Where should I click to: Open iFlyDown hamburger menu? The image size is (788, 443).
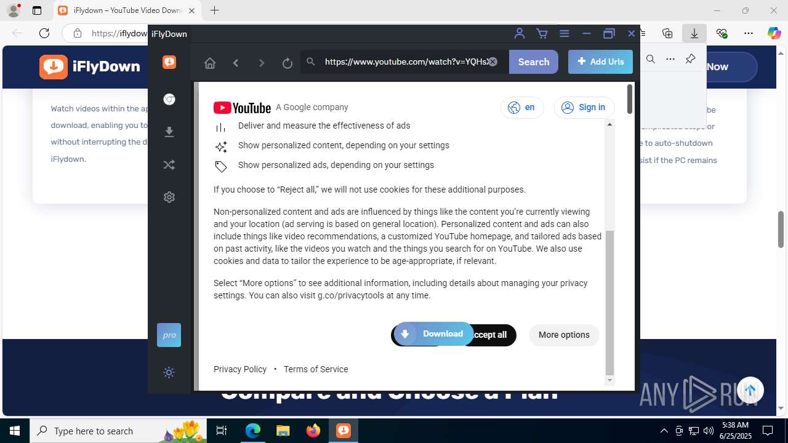pos(564,34)
